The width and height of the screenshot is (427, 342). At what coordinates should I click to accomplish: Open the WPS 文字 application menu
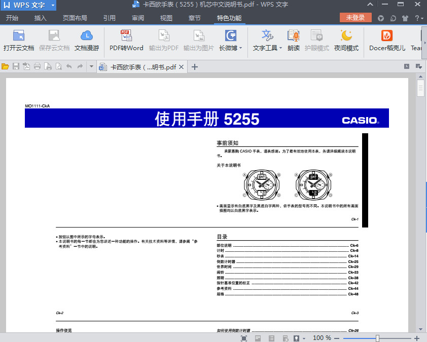pos(28,5)
